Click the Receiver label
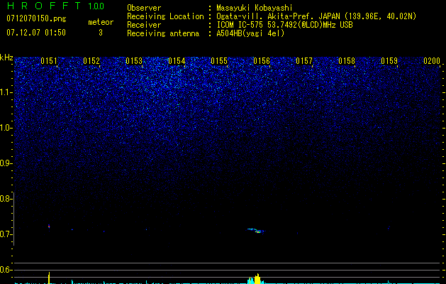The height and width of the screenshot is (284, 446). tap(144, 25)
